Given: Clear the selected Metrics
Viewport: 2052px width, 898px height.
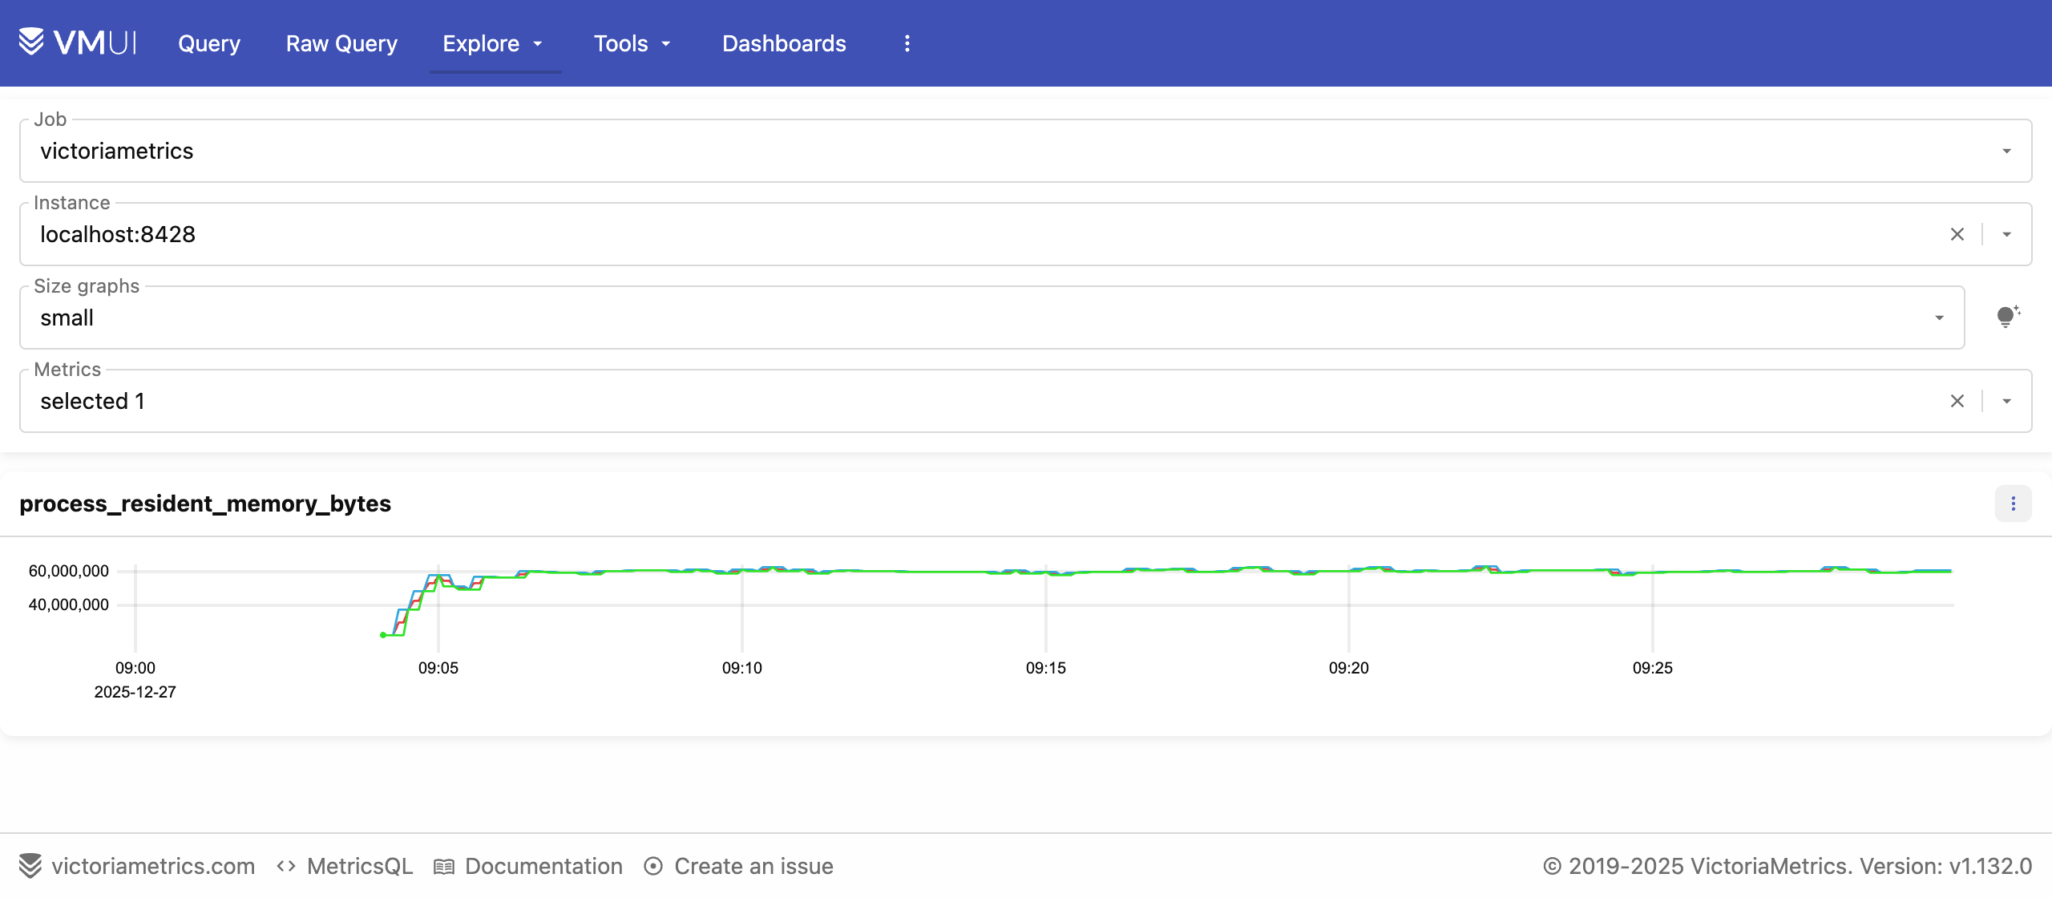Looking at the screenshot, I should (1957, 401).
